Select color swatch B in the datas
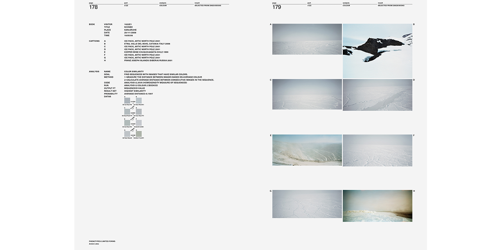501x250 pixels. click(x=139, y=101)
